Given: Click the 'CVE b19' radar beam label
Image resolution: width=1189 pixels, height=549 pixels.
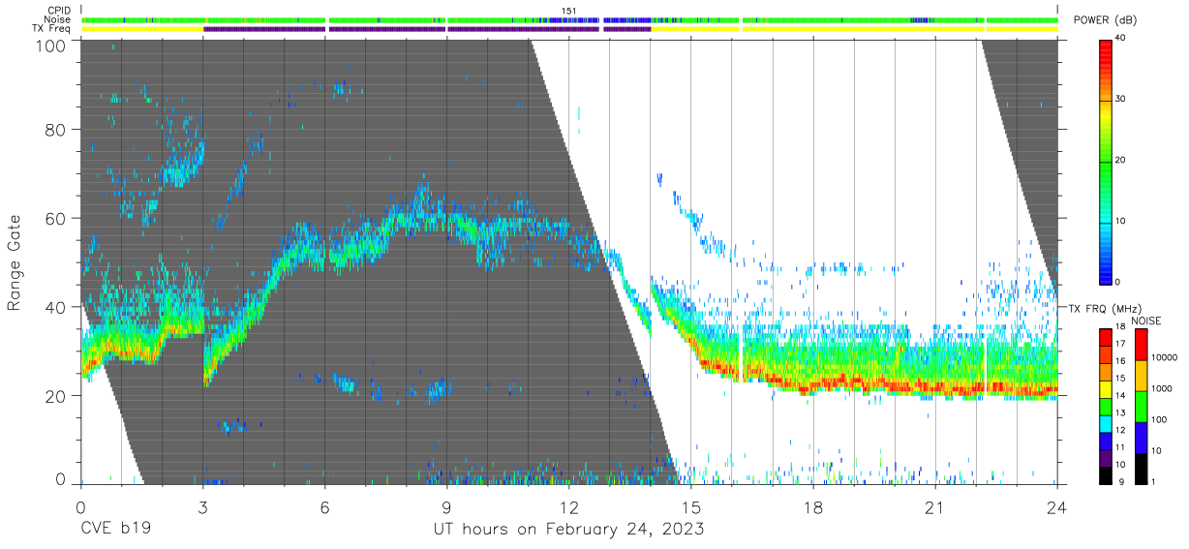Looking at the screenshot, I should pos(115,530).
